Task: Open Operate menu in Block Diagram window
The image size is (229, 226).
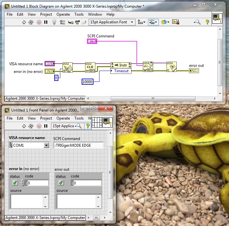Action: pyautogui.click(x=63, y=14)
